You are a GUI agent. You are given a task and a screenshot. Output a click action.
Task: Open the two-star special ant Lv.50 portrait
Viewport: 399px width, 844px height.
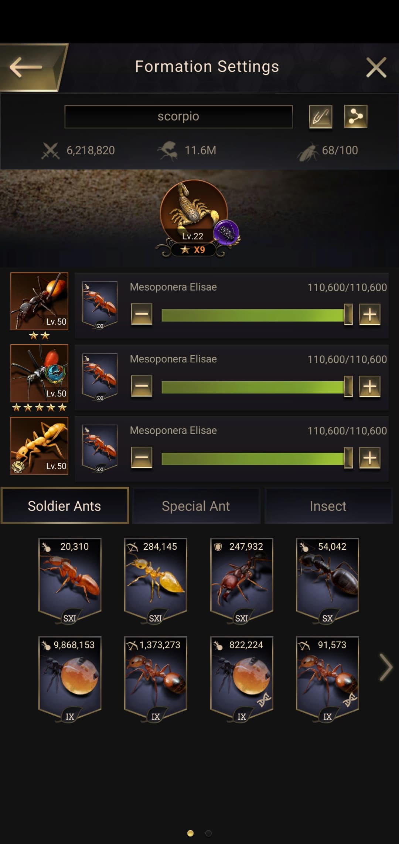[39, 301]
